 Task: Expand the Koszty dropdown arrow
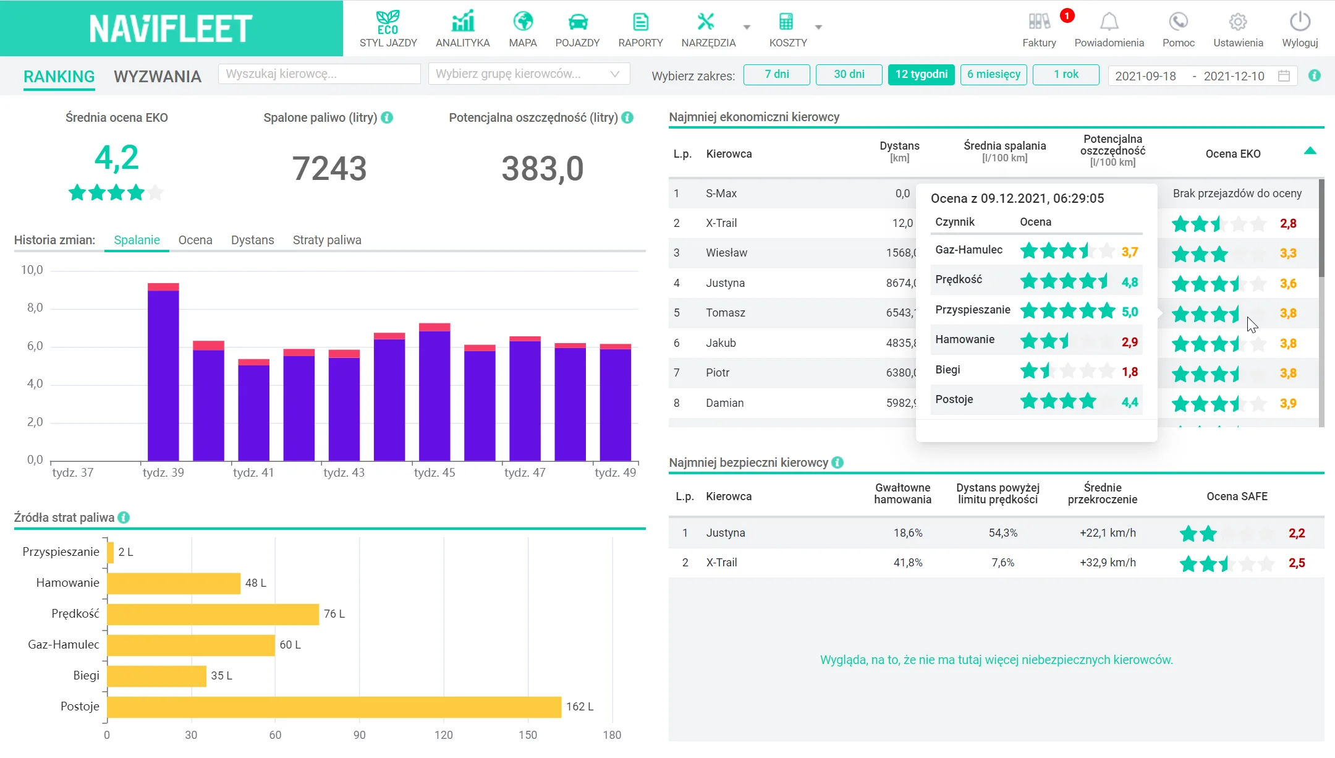818,27
